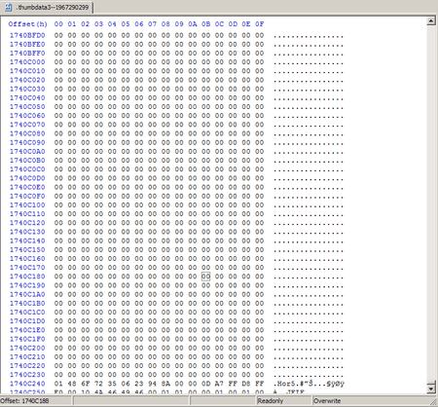Click the window resize grip corner
Viewport: 438px width, 407px height.
(x=433, y=402)
